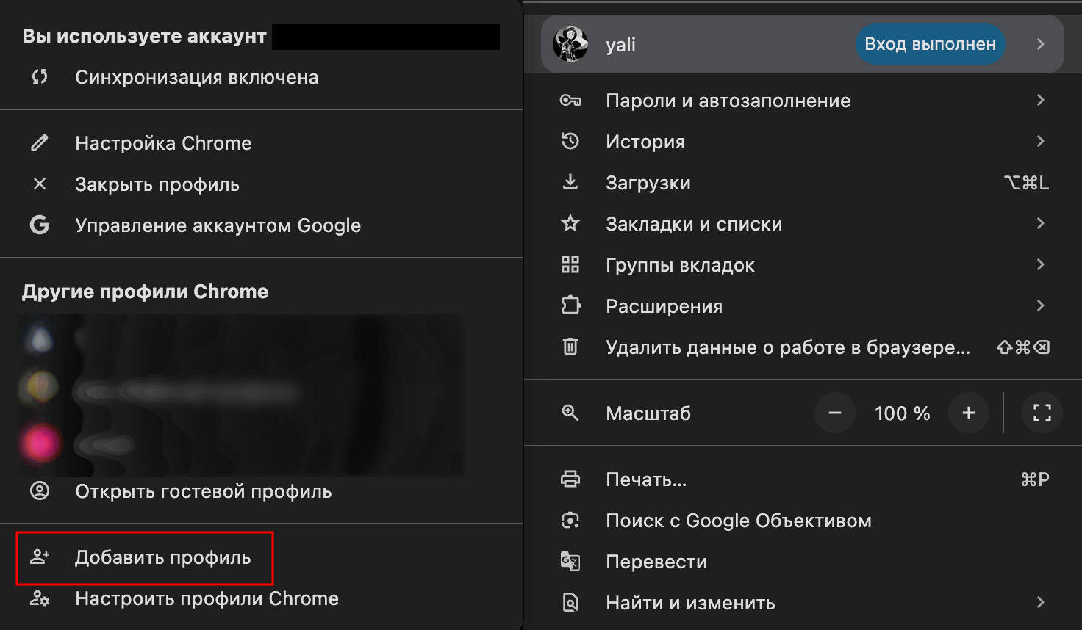Viewport: 1082px width, 630px height.
Task: Click the yali profile avatar
Action: click(570, 44)
